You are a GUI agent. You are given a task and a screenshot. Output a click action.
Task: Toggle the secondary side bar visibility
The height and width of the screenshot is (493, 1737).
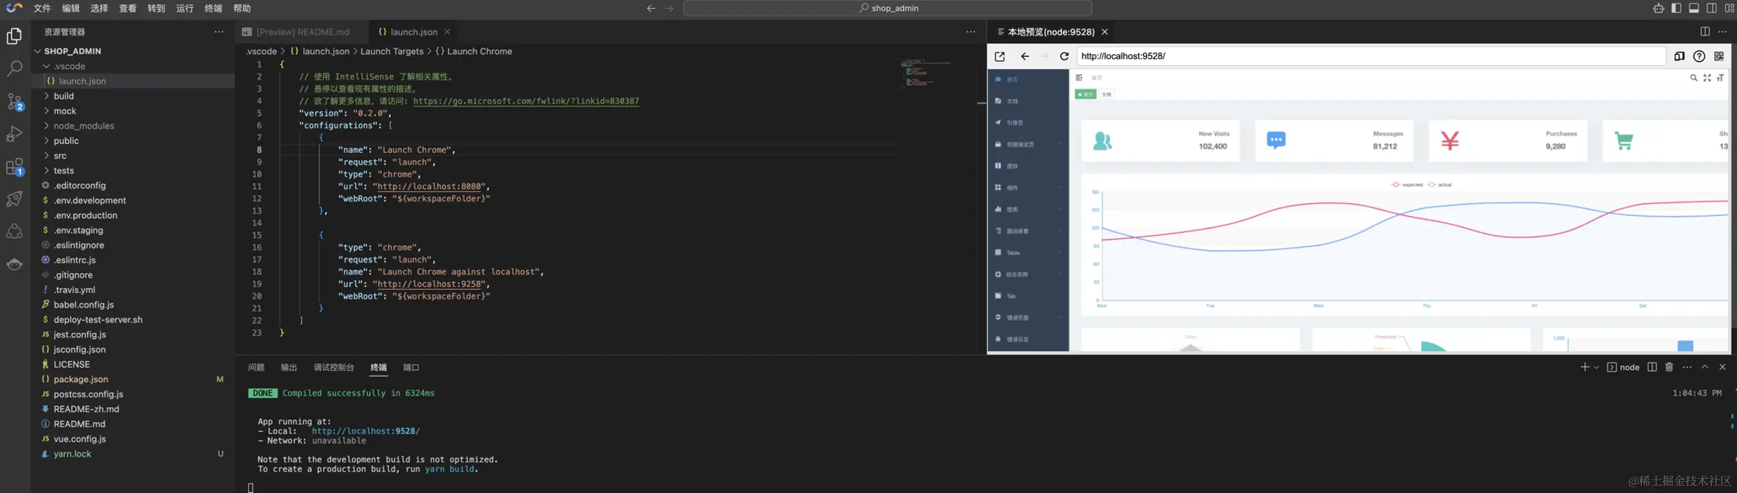click(x=1711, y=8)
